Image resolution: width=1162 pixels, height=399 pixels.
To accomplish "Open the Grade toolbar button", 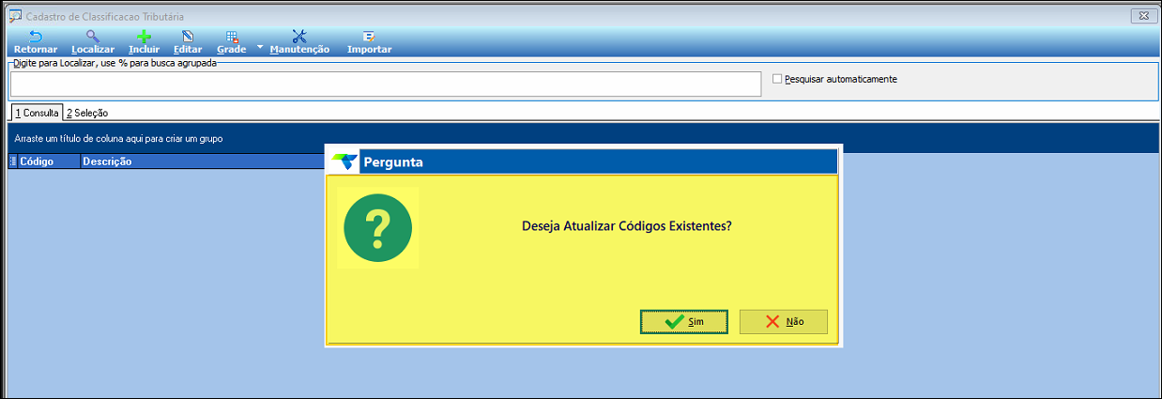I will point(232,41).
